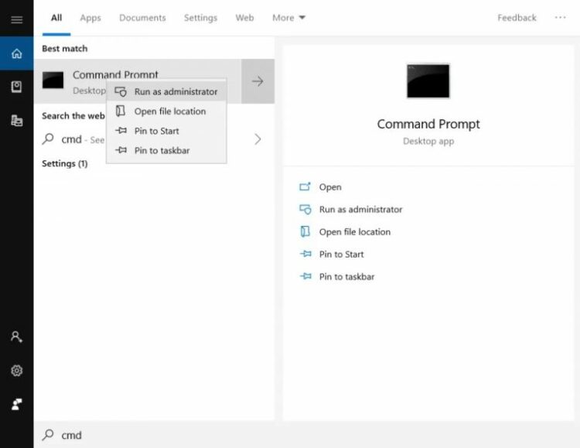Viewport: 580px width, 448px height.
Task: Open the hamburger menu in the sidebar
Action: click(17, 19)
